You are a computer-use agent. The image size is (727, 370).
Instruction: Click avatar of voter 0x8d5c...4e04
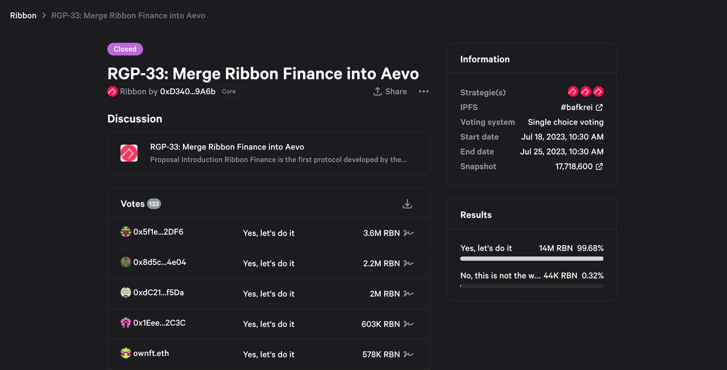(125, 262)
